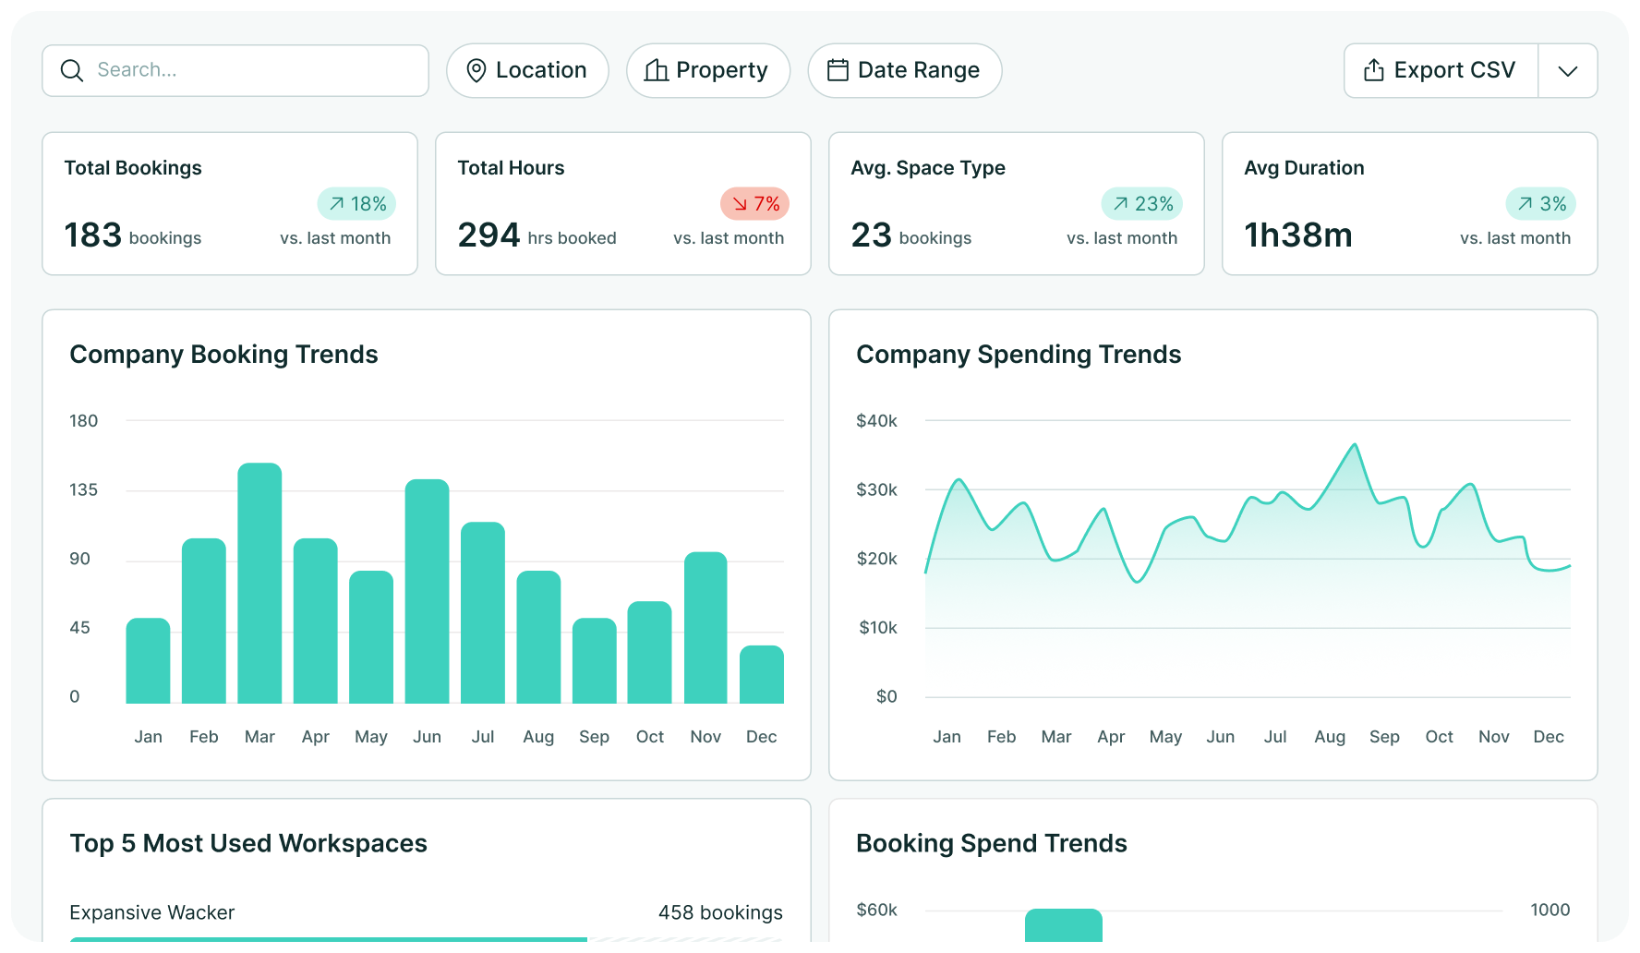Focus the Search input field
The width and height of the screenshot is (1640, 953).
tap(235, 70)
